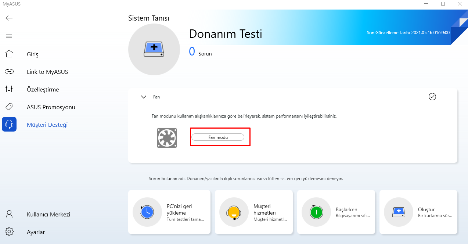The image size is (468, 244).
Task: Click the Donanım Testi heading
Action: [226, 34]
